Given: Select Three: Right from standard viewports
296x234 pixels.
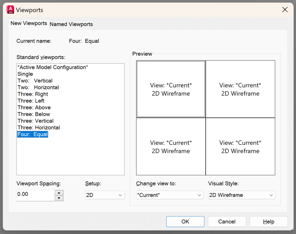Looking at the screenshot, I should click(x=33, y=94).
